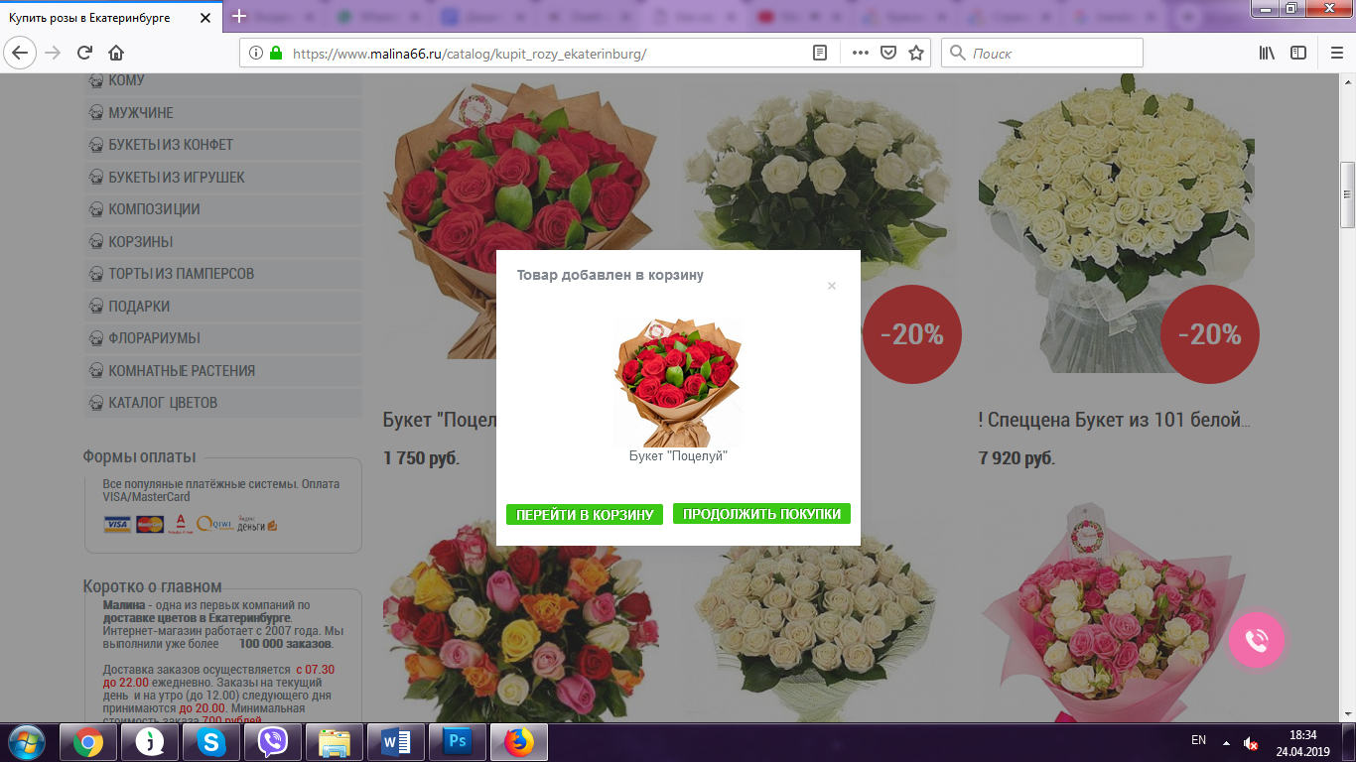
Task: Reload the current page
Action: click(84, 53)
